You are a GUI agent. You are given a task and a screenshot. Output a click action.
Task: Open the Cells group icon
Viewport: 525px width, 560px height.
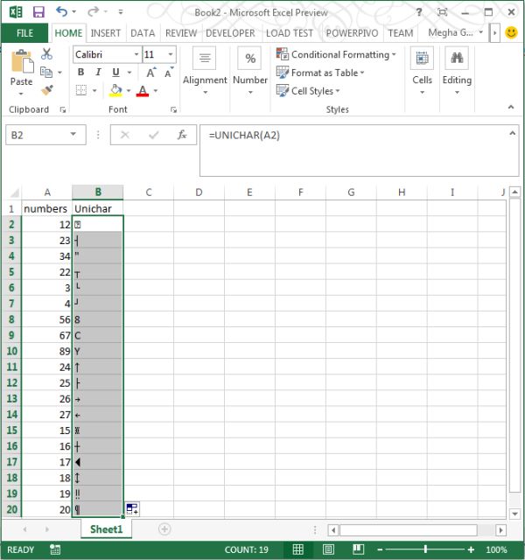pos(422,58)
